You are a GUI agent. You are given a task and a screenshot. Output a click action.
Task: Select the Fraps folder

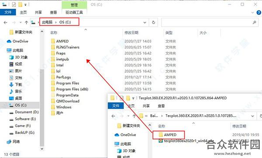[x=61, y=53]
